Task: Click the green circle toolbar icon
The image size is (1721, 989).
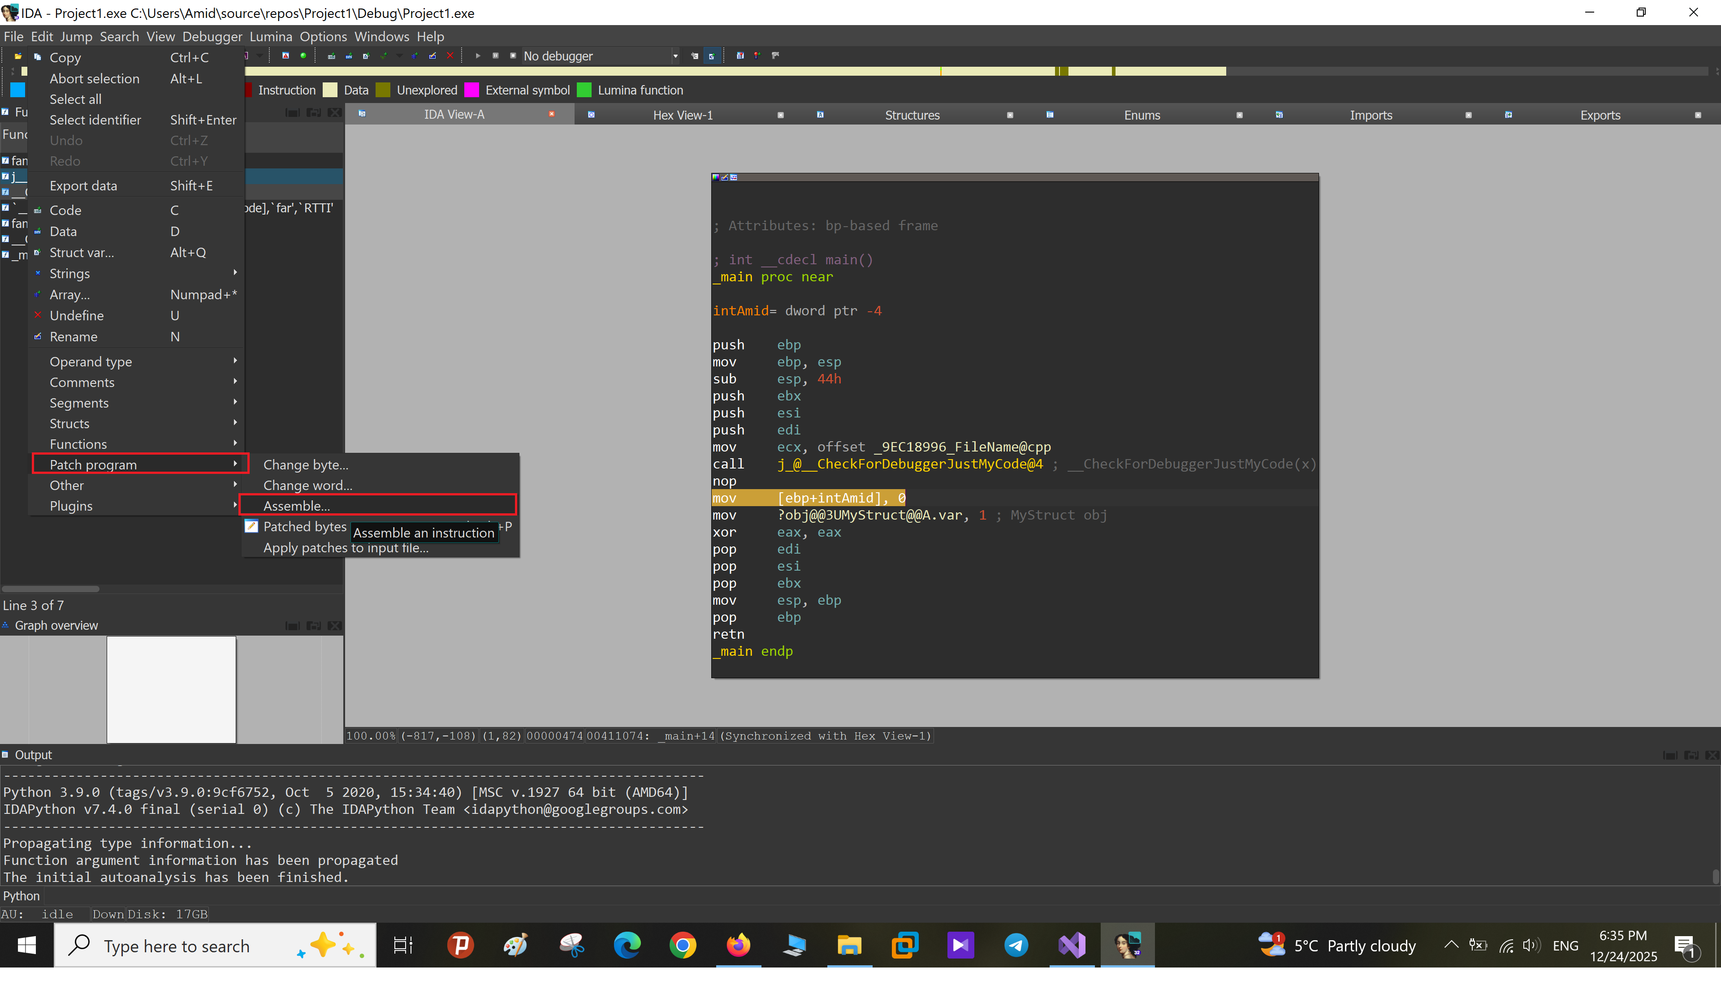Action: 303,56
